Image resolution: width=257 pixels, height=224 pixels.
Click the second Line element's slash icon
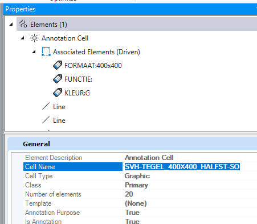pos(46,120)
